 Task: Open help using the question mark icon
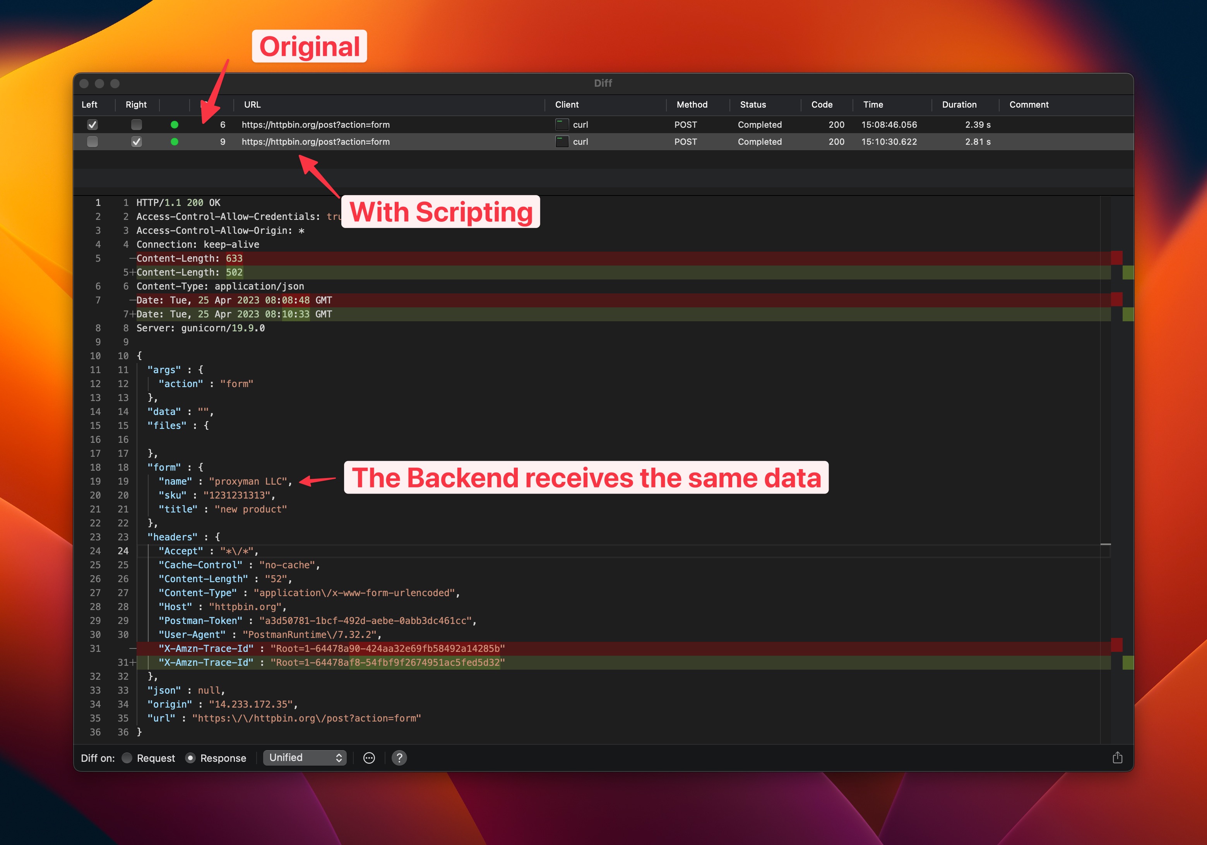(399, 758)
